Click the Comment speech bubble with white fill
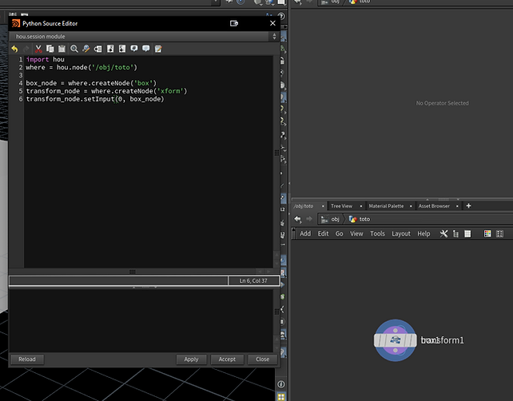 [x=134, y=49]
